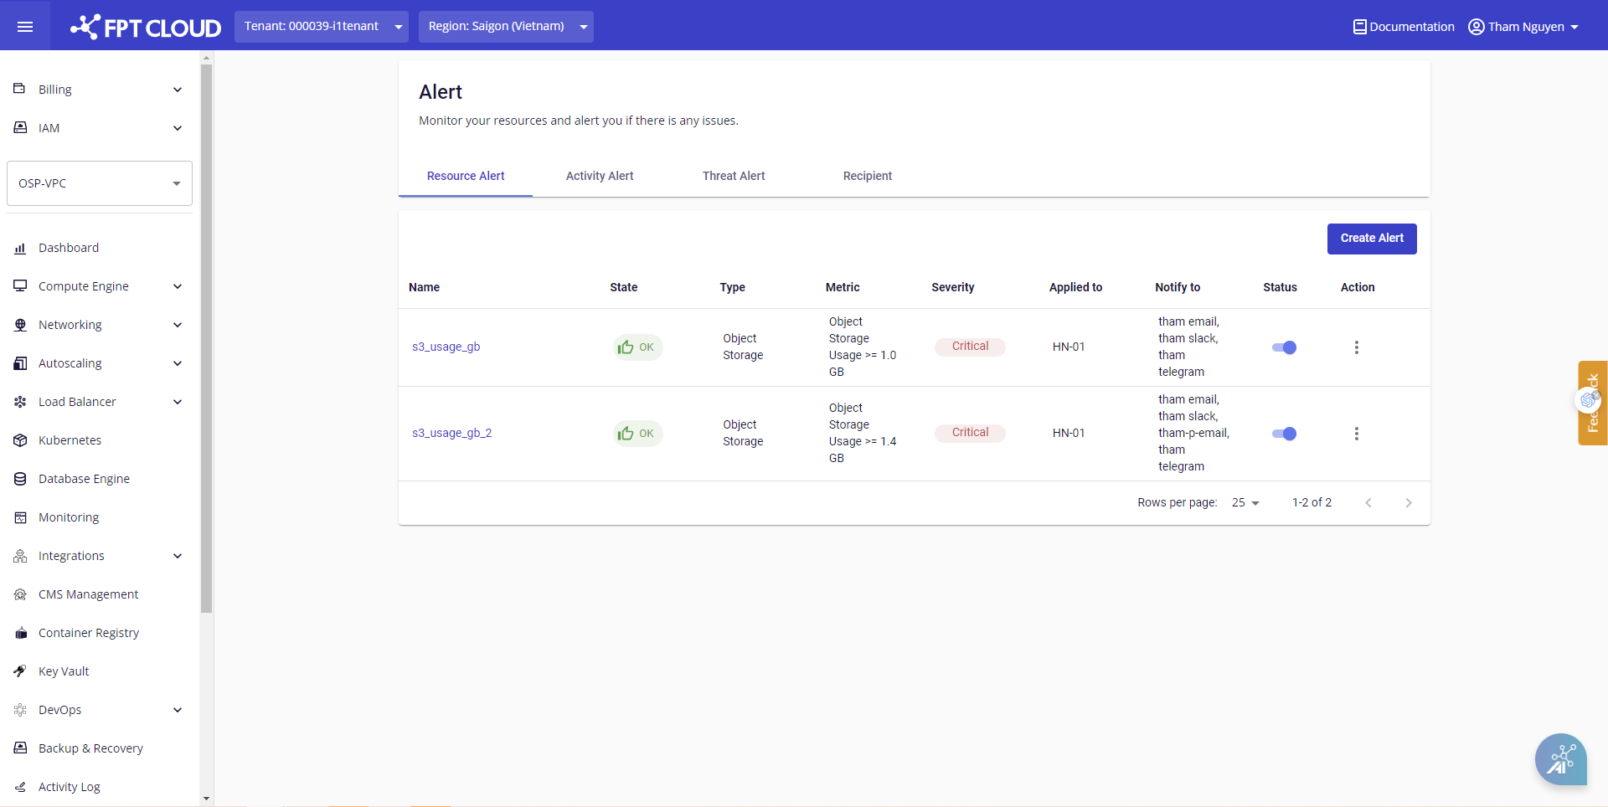Switch to the Recipient tab
The image size is (1608, 807).
[867, 176]
